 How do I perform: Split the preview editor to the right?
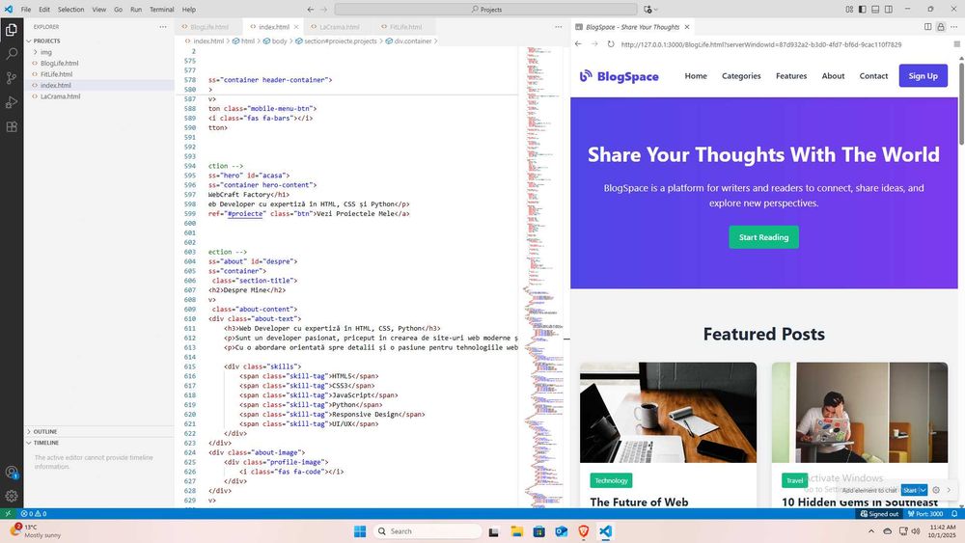click(x=927, y=27)
